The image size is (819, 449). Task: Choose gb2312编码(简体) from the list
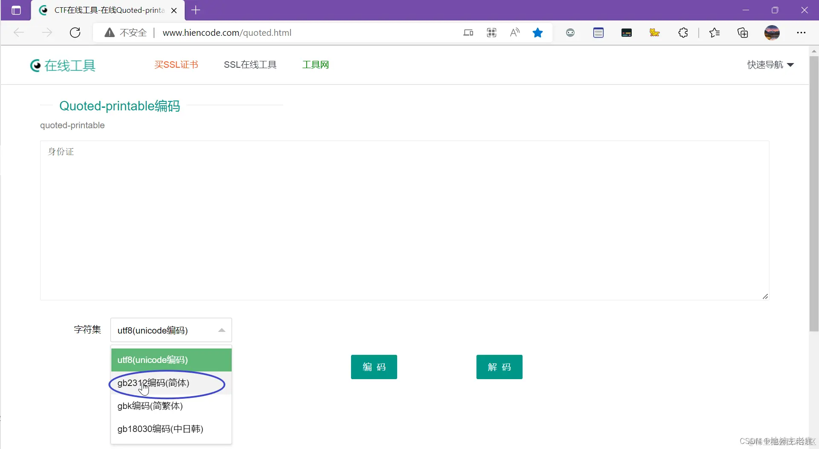tap(171, 383)
